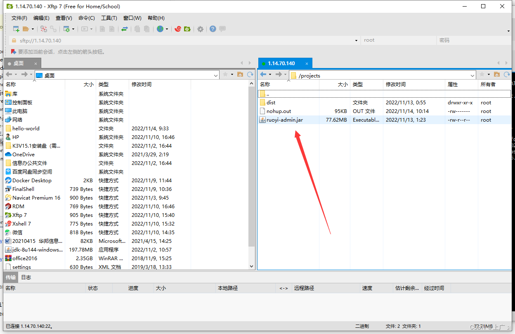This screenshot has height=334, width=515.
Task: Expand the sftp address bar dropdown
Action: point(357,40)
